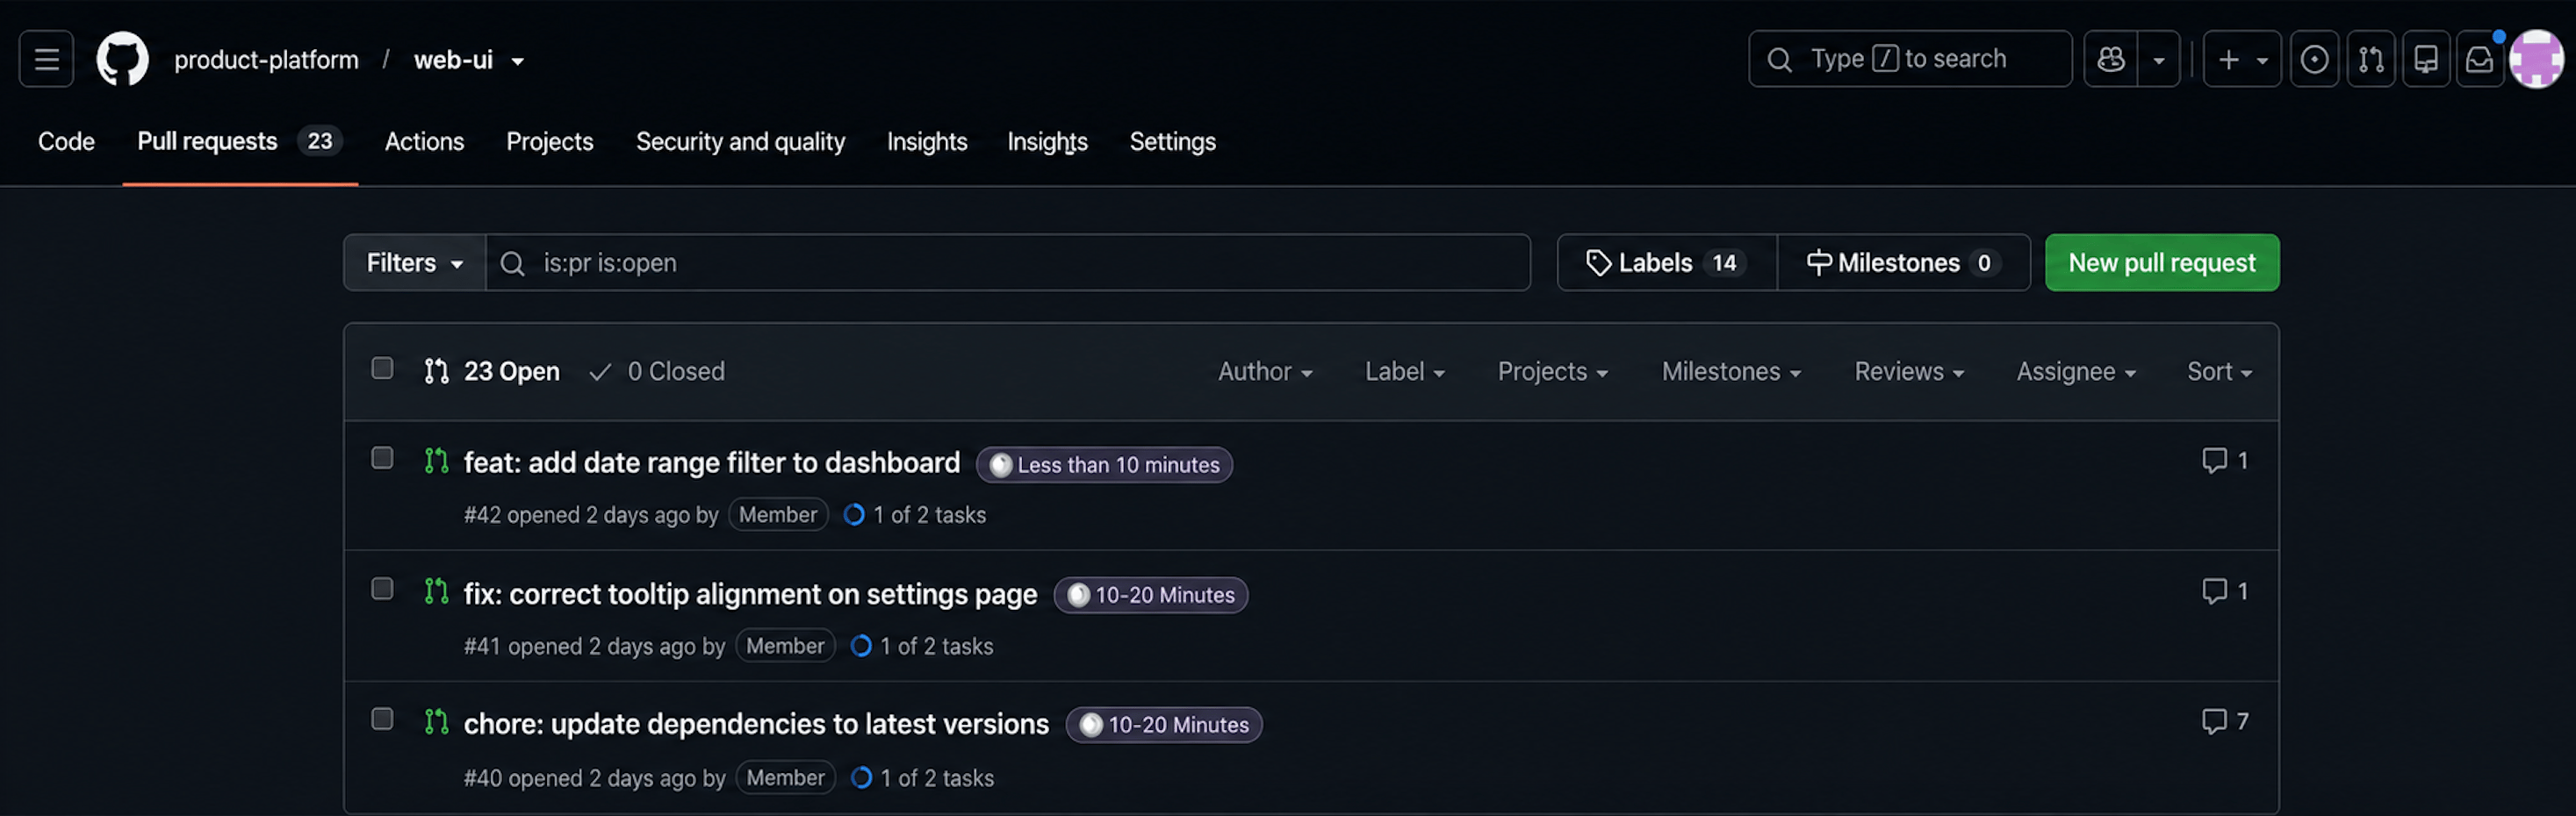
Task: Click the open PR icon for #40
Action: [x=436, y=721]
